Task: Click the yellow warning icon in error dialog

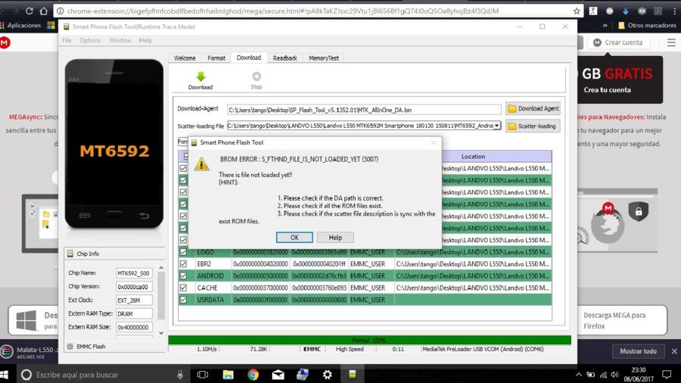Action: tap(201, 164)
